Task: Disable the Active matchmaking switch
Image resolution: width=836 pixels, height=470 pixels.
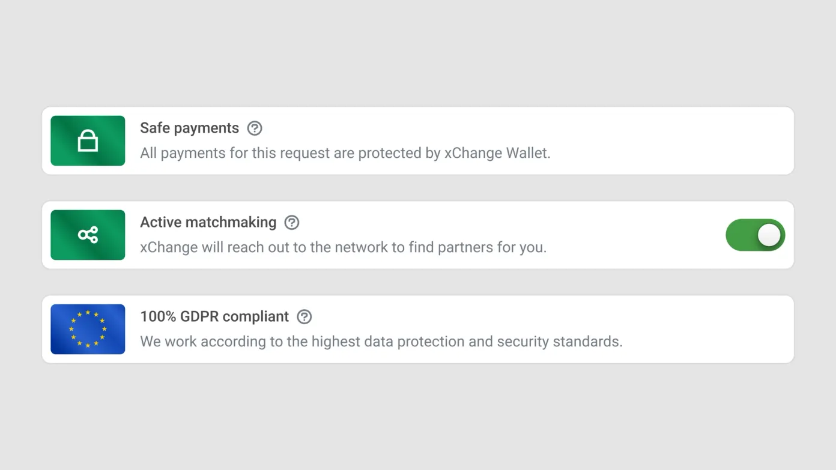Action: tap(755, 235)
